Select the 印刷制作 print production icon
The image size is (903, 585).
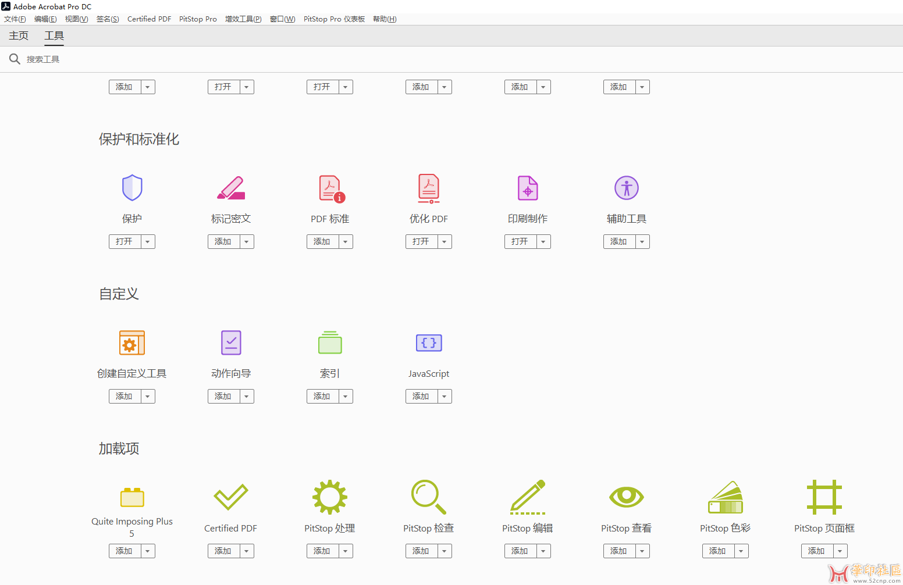pyautogui.click(x=528, y=188)
